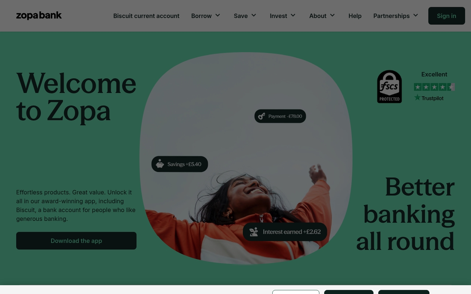This screenshot has width=471, height=294.
Task: Open the Help menu item
Action: (355, 16)
